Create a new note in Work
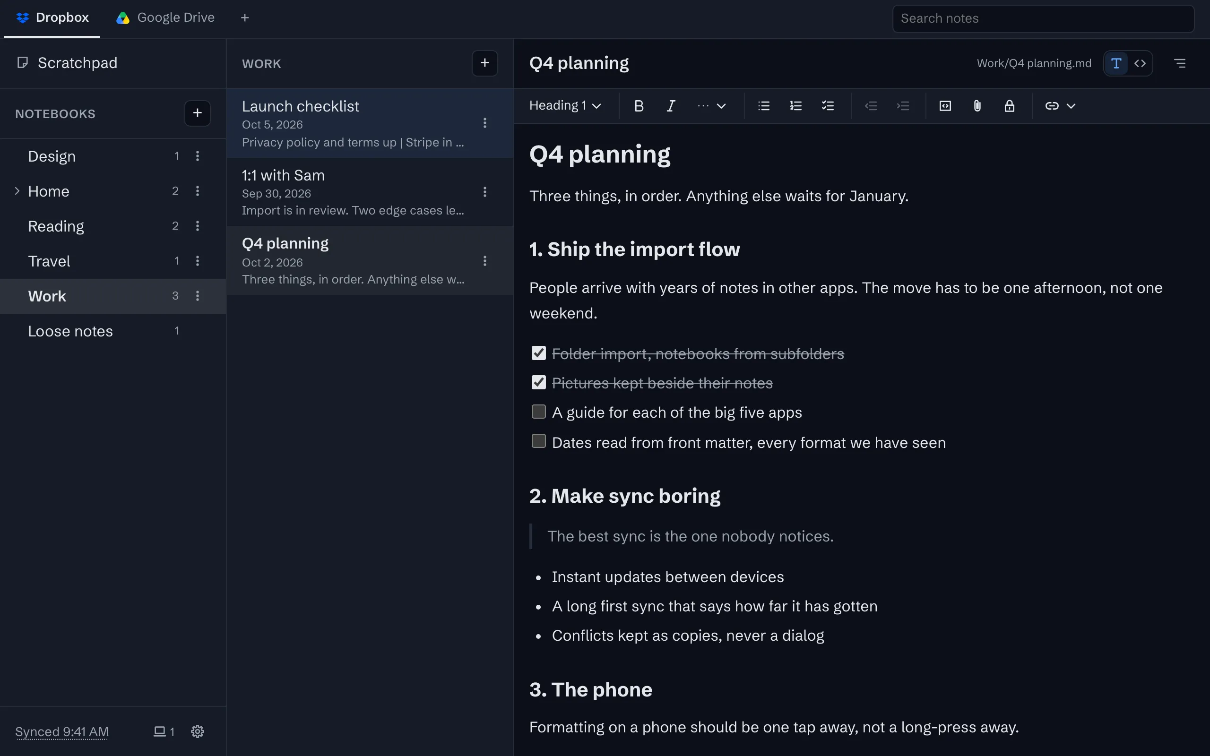Viewport: 1210px width, 756px height. (x=484, y=63)
